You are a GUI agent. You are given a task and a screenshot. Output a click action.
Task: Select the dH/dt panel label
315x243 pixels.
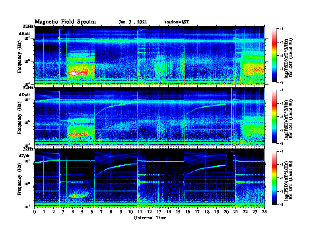(25, 34)
